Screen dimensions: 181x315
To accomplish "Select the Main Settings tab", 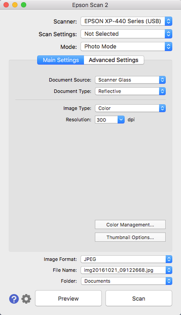I will (60, 60).
